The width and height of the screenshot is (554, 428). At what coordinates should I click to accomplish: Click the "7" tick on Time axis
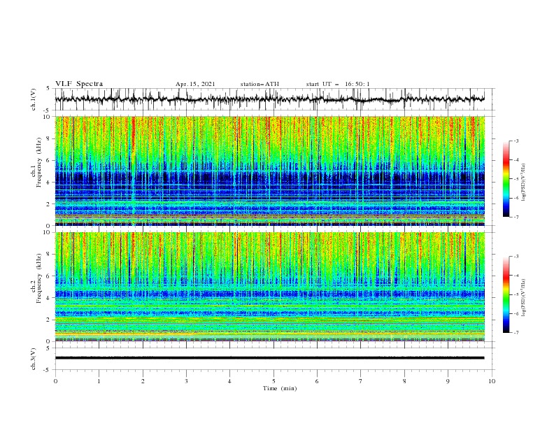361,381
